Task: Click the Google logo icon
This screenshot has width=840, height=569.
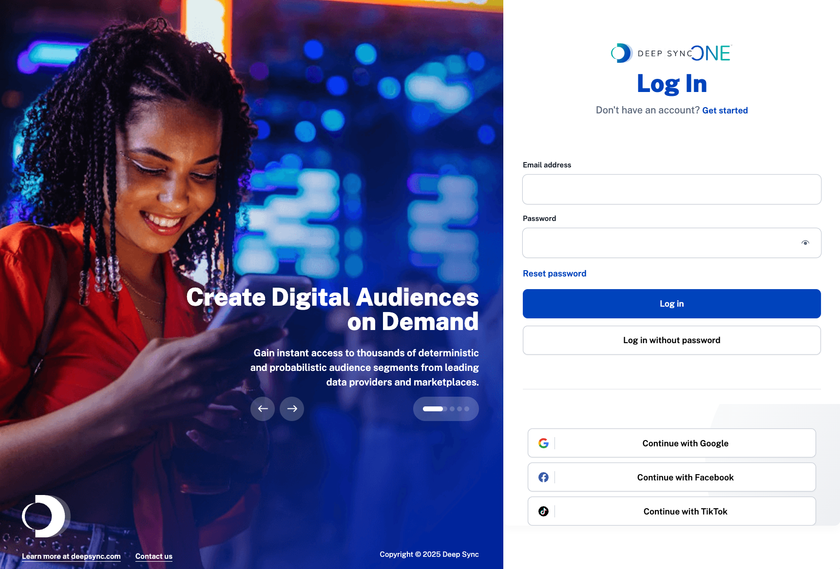Action: [543, 443]
